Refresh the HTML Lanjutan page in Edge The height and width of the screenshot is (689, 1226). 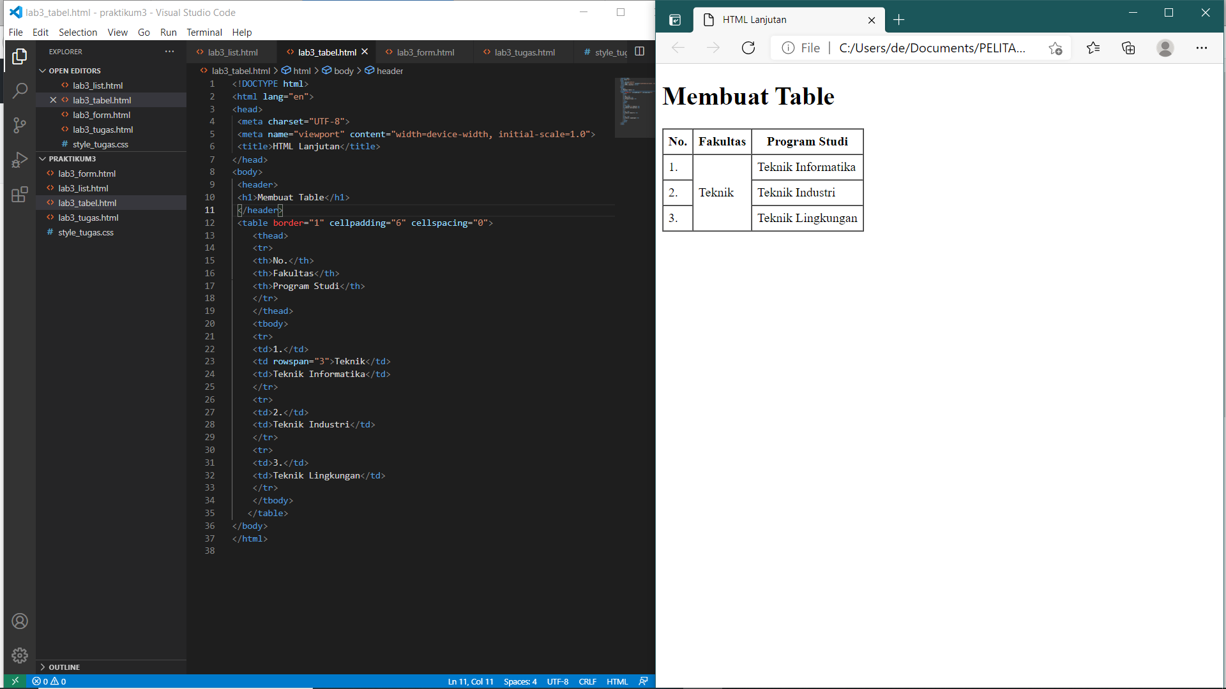(x=748, y=47)
